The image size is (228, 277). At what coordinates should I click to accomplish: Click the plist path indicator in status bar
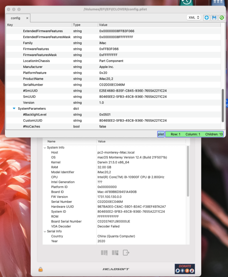coord(161,134)
